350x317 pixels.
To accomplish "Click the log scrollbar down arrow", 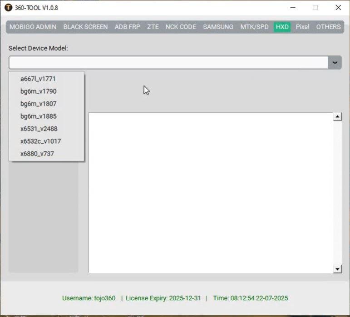I will click(337, 269).
